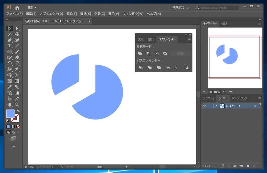This screenshot has width=267, height=173.
Task: Open the Pathfinder panel options menu
Action: click(x=189, y=39)
